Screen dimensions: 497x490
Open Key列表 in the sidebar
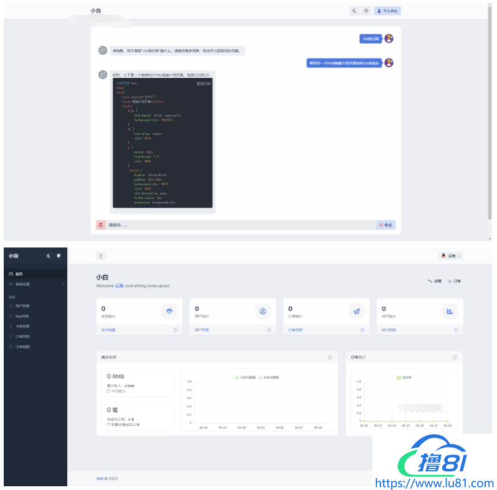click(x=22, y=316)
